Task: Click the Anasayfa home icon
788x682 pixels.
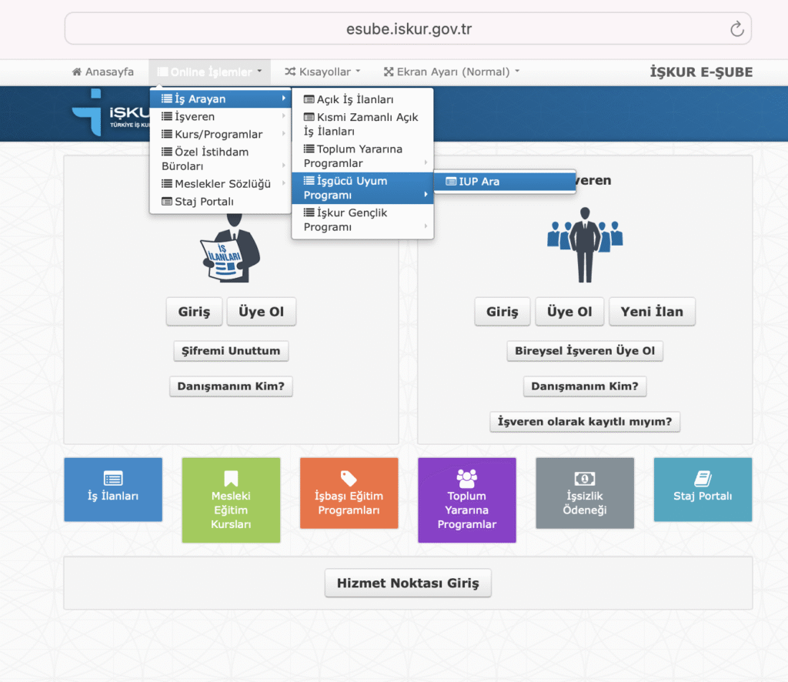Action: pyautogui.click(x=77, y=72)
